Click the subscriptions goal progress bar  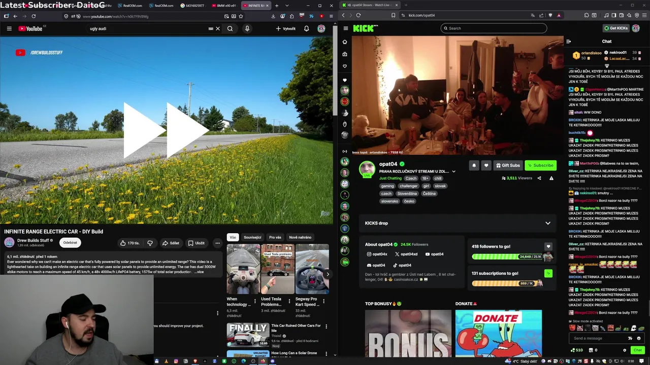(507, 283)
